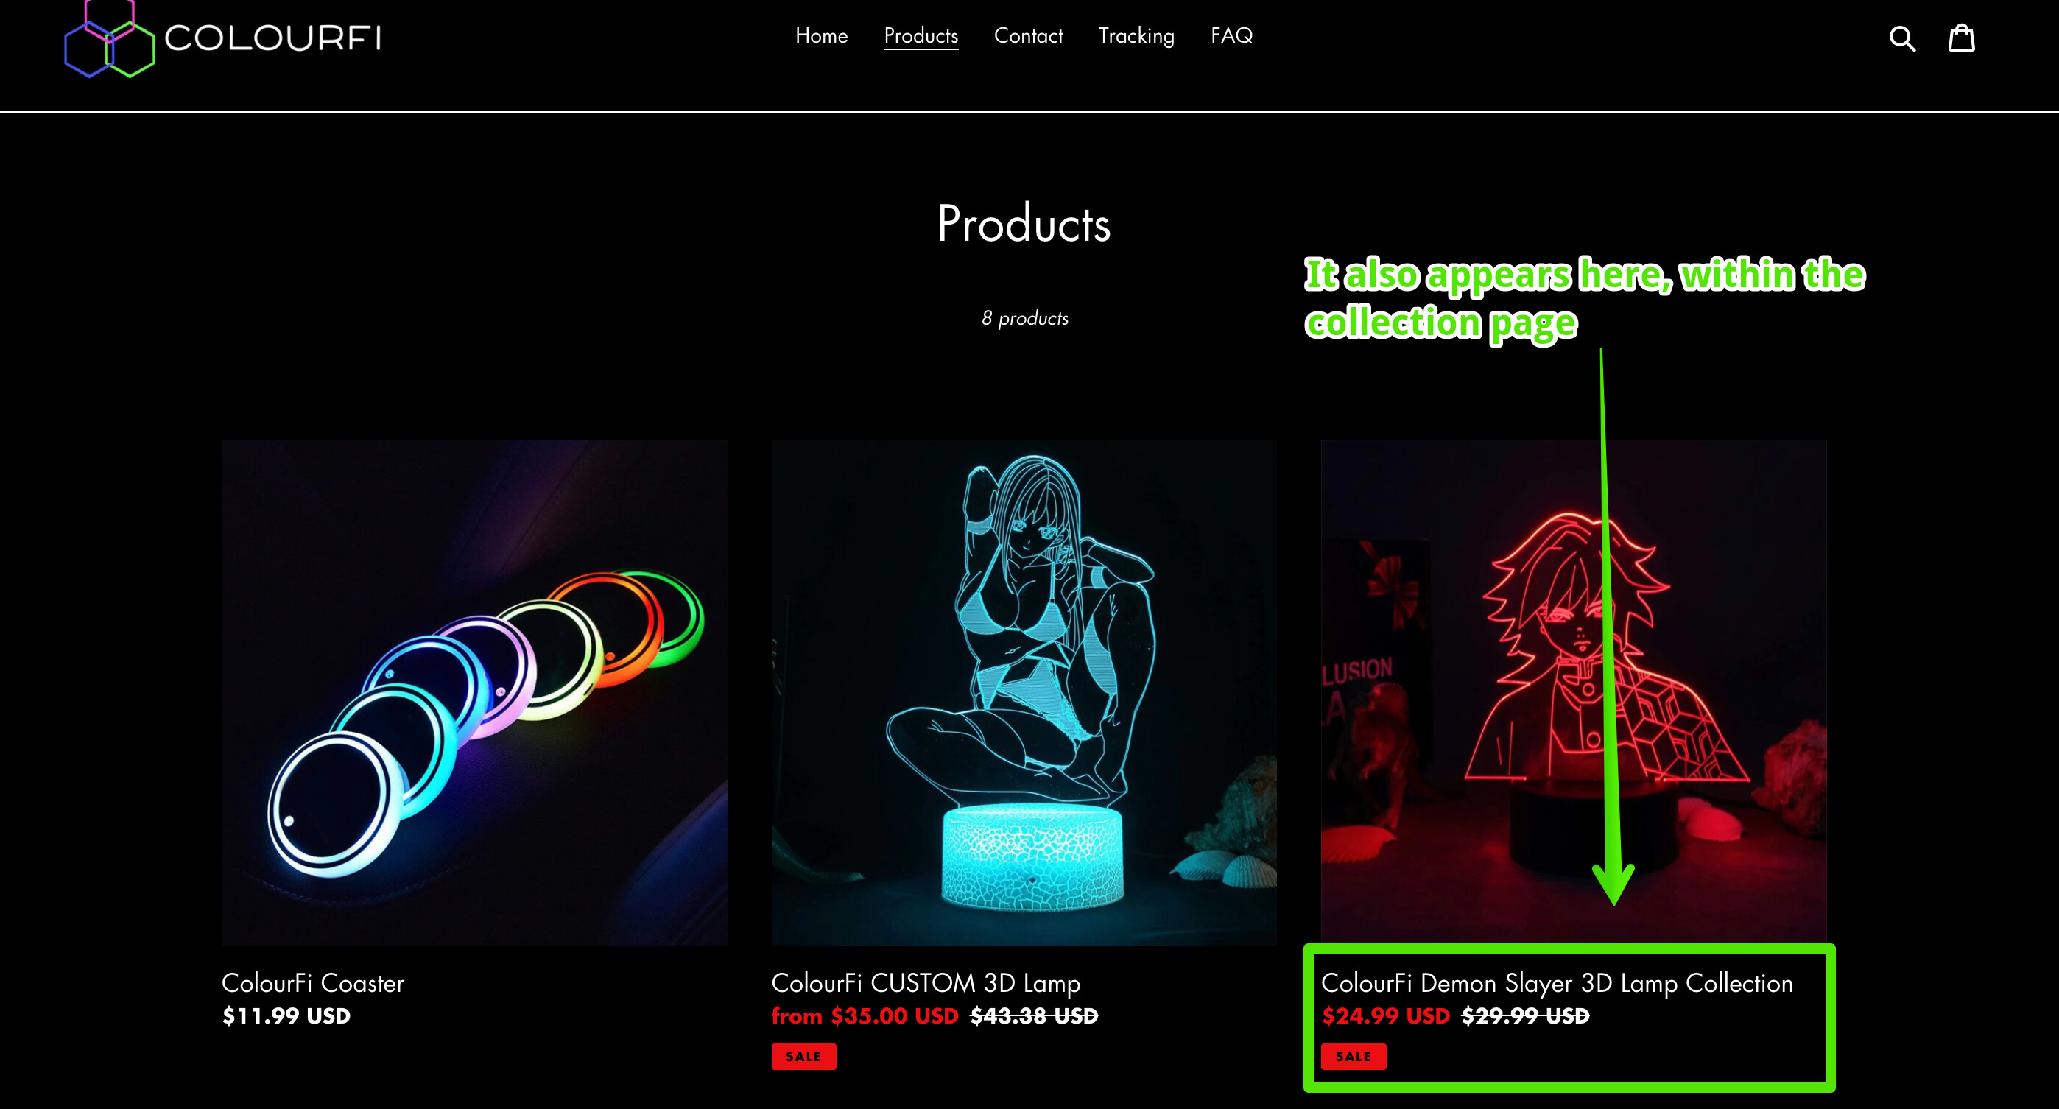Open the ColourFi Coaster product image
The image size is (2059, 1109).
(475, 692)
